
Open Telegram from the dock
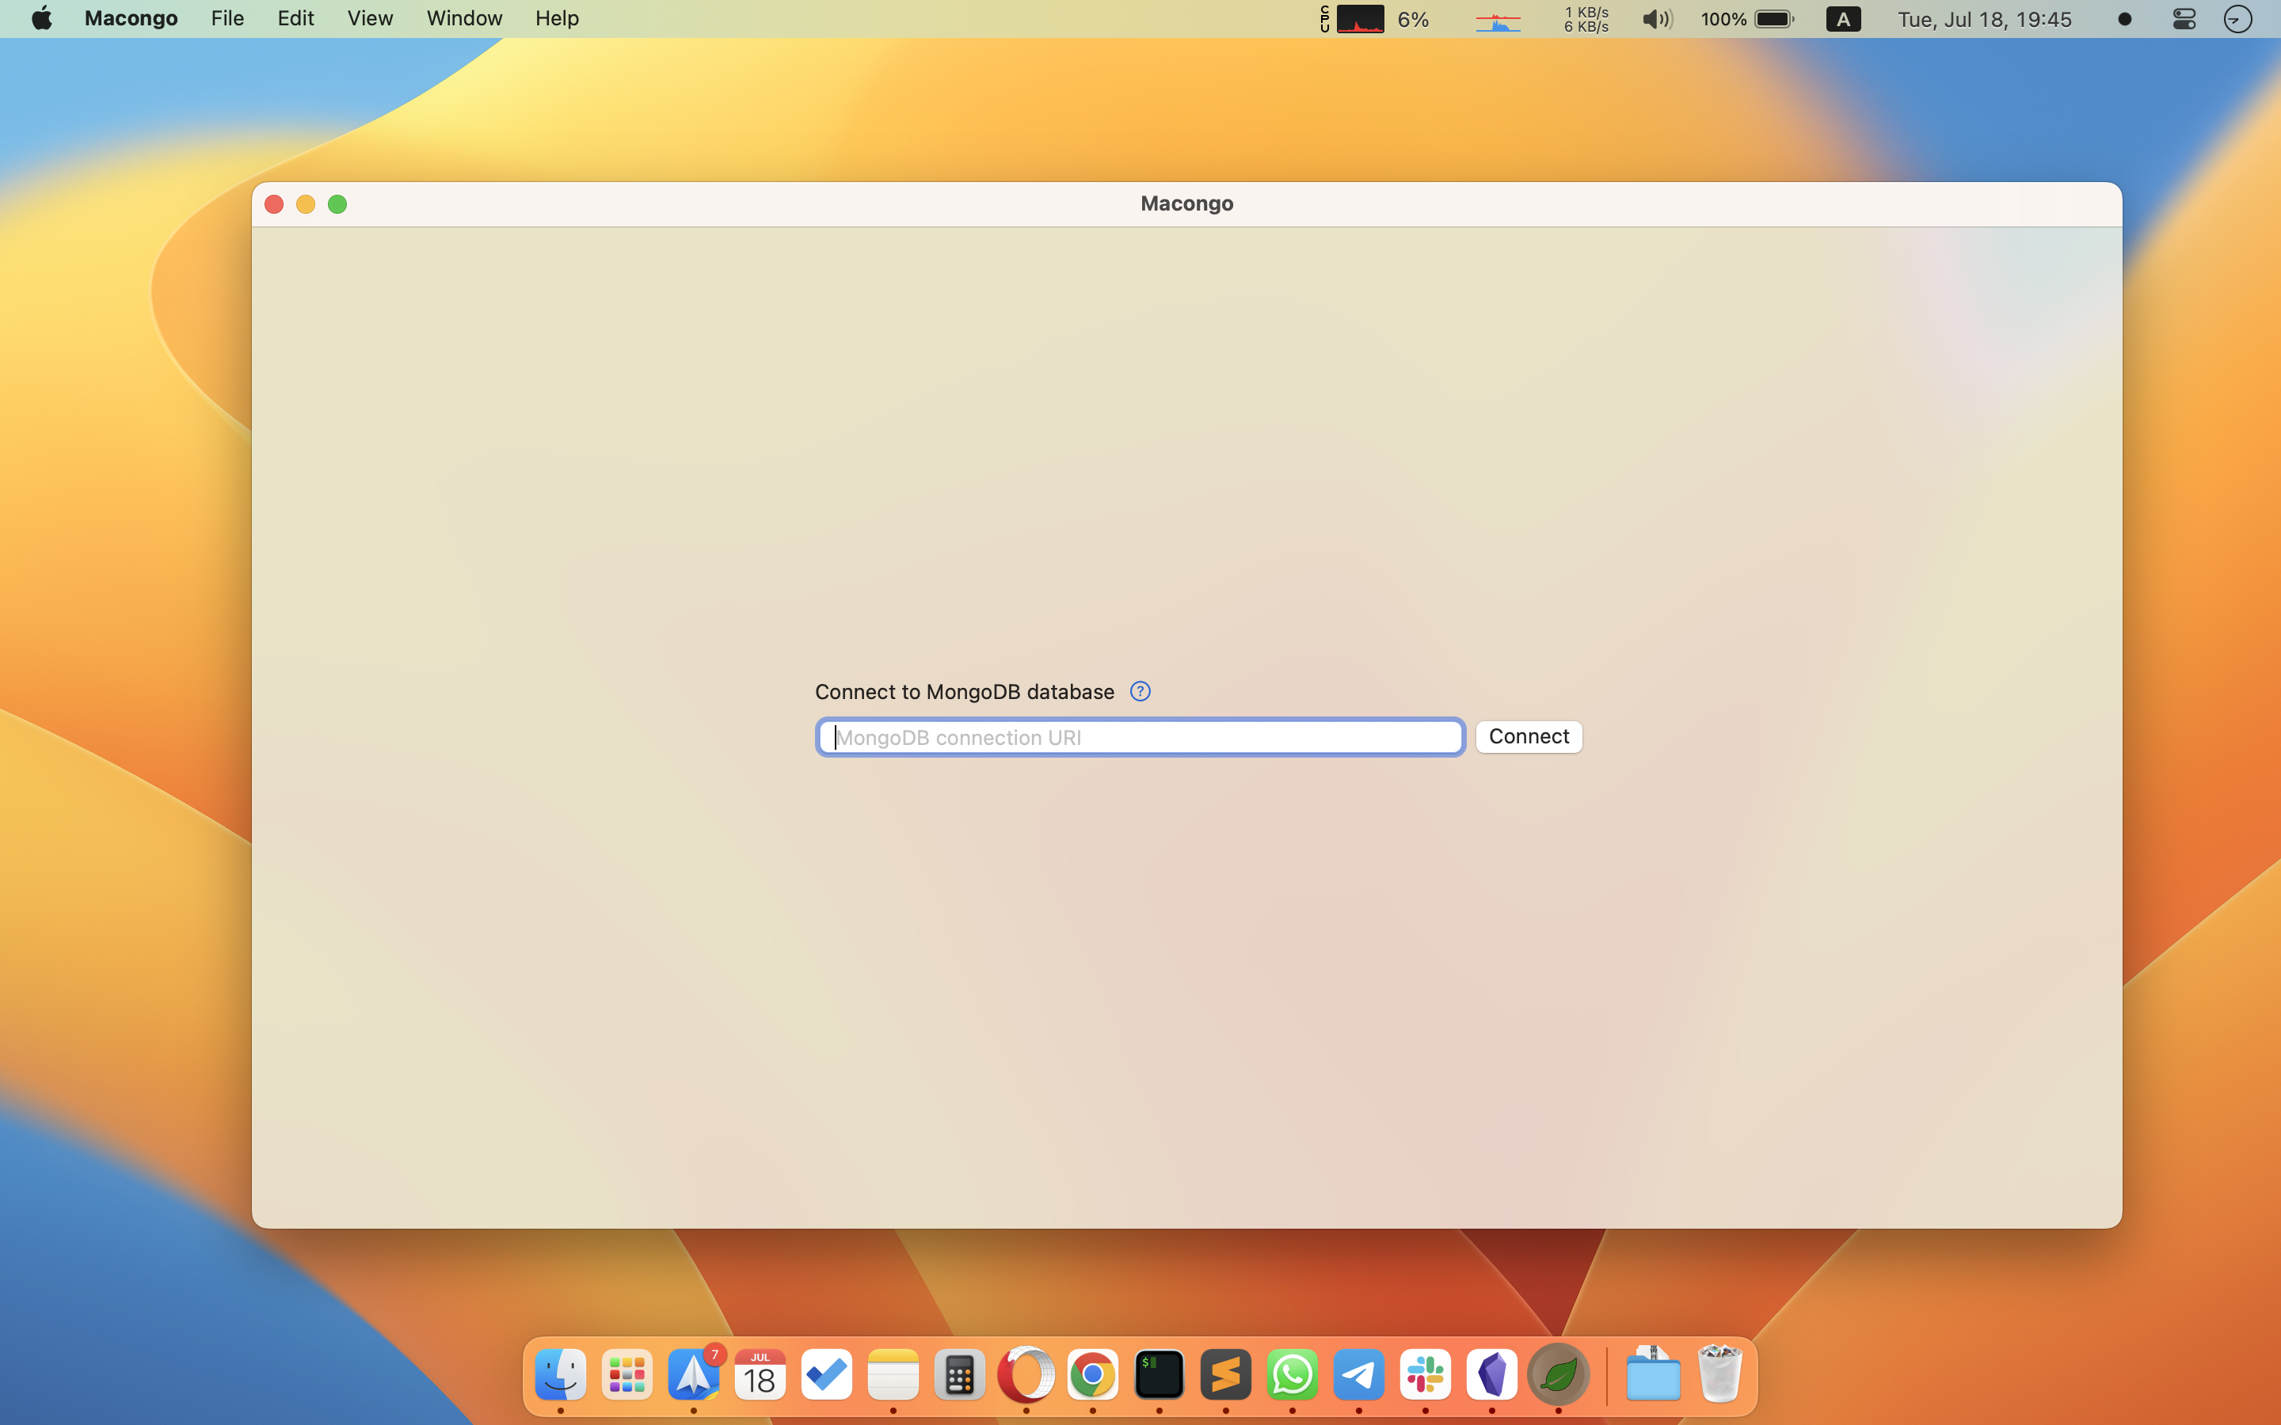(x=1358, y=1375)
